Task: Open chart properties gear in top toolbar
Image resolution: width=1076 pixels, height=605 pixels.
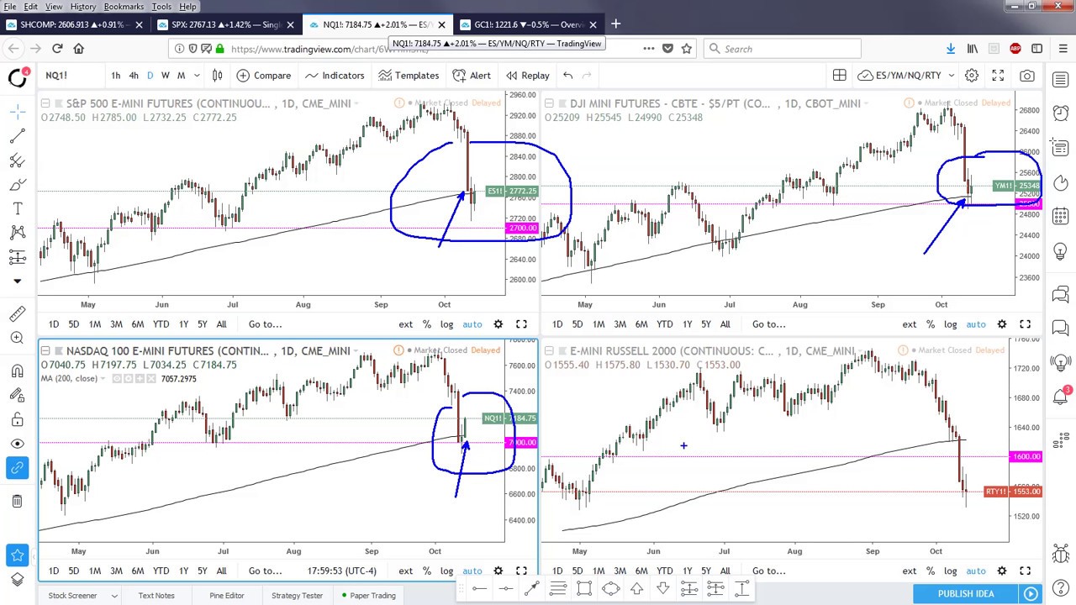Action: point(972,76)
